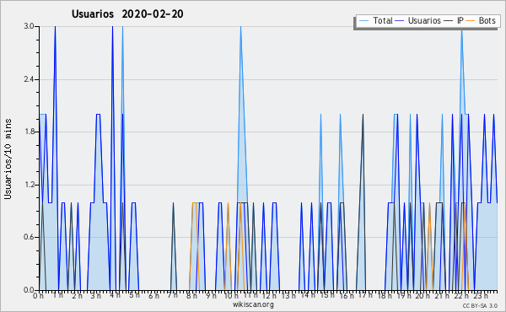Select the 'Usuarios' legend entry
The height and width of the screenshot is (312, 506).
424,20
